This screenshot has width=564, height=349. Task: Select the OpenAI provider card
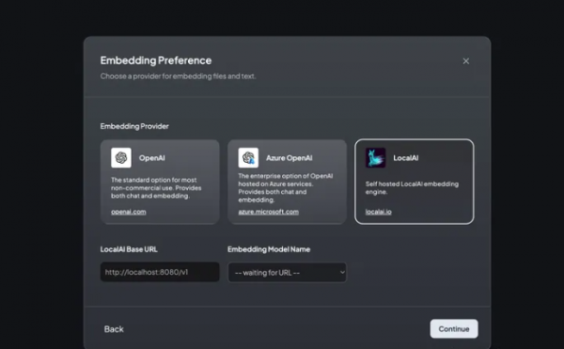click(x=160, y=182)
